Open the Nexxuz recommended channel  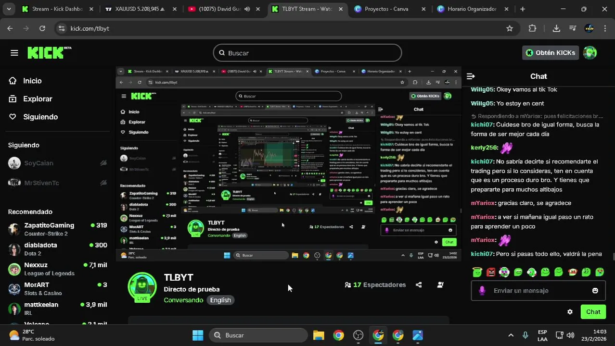coord(58,269)
